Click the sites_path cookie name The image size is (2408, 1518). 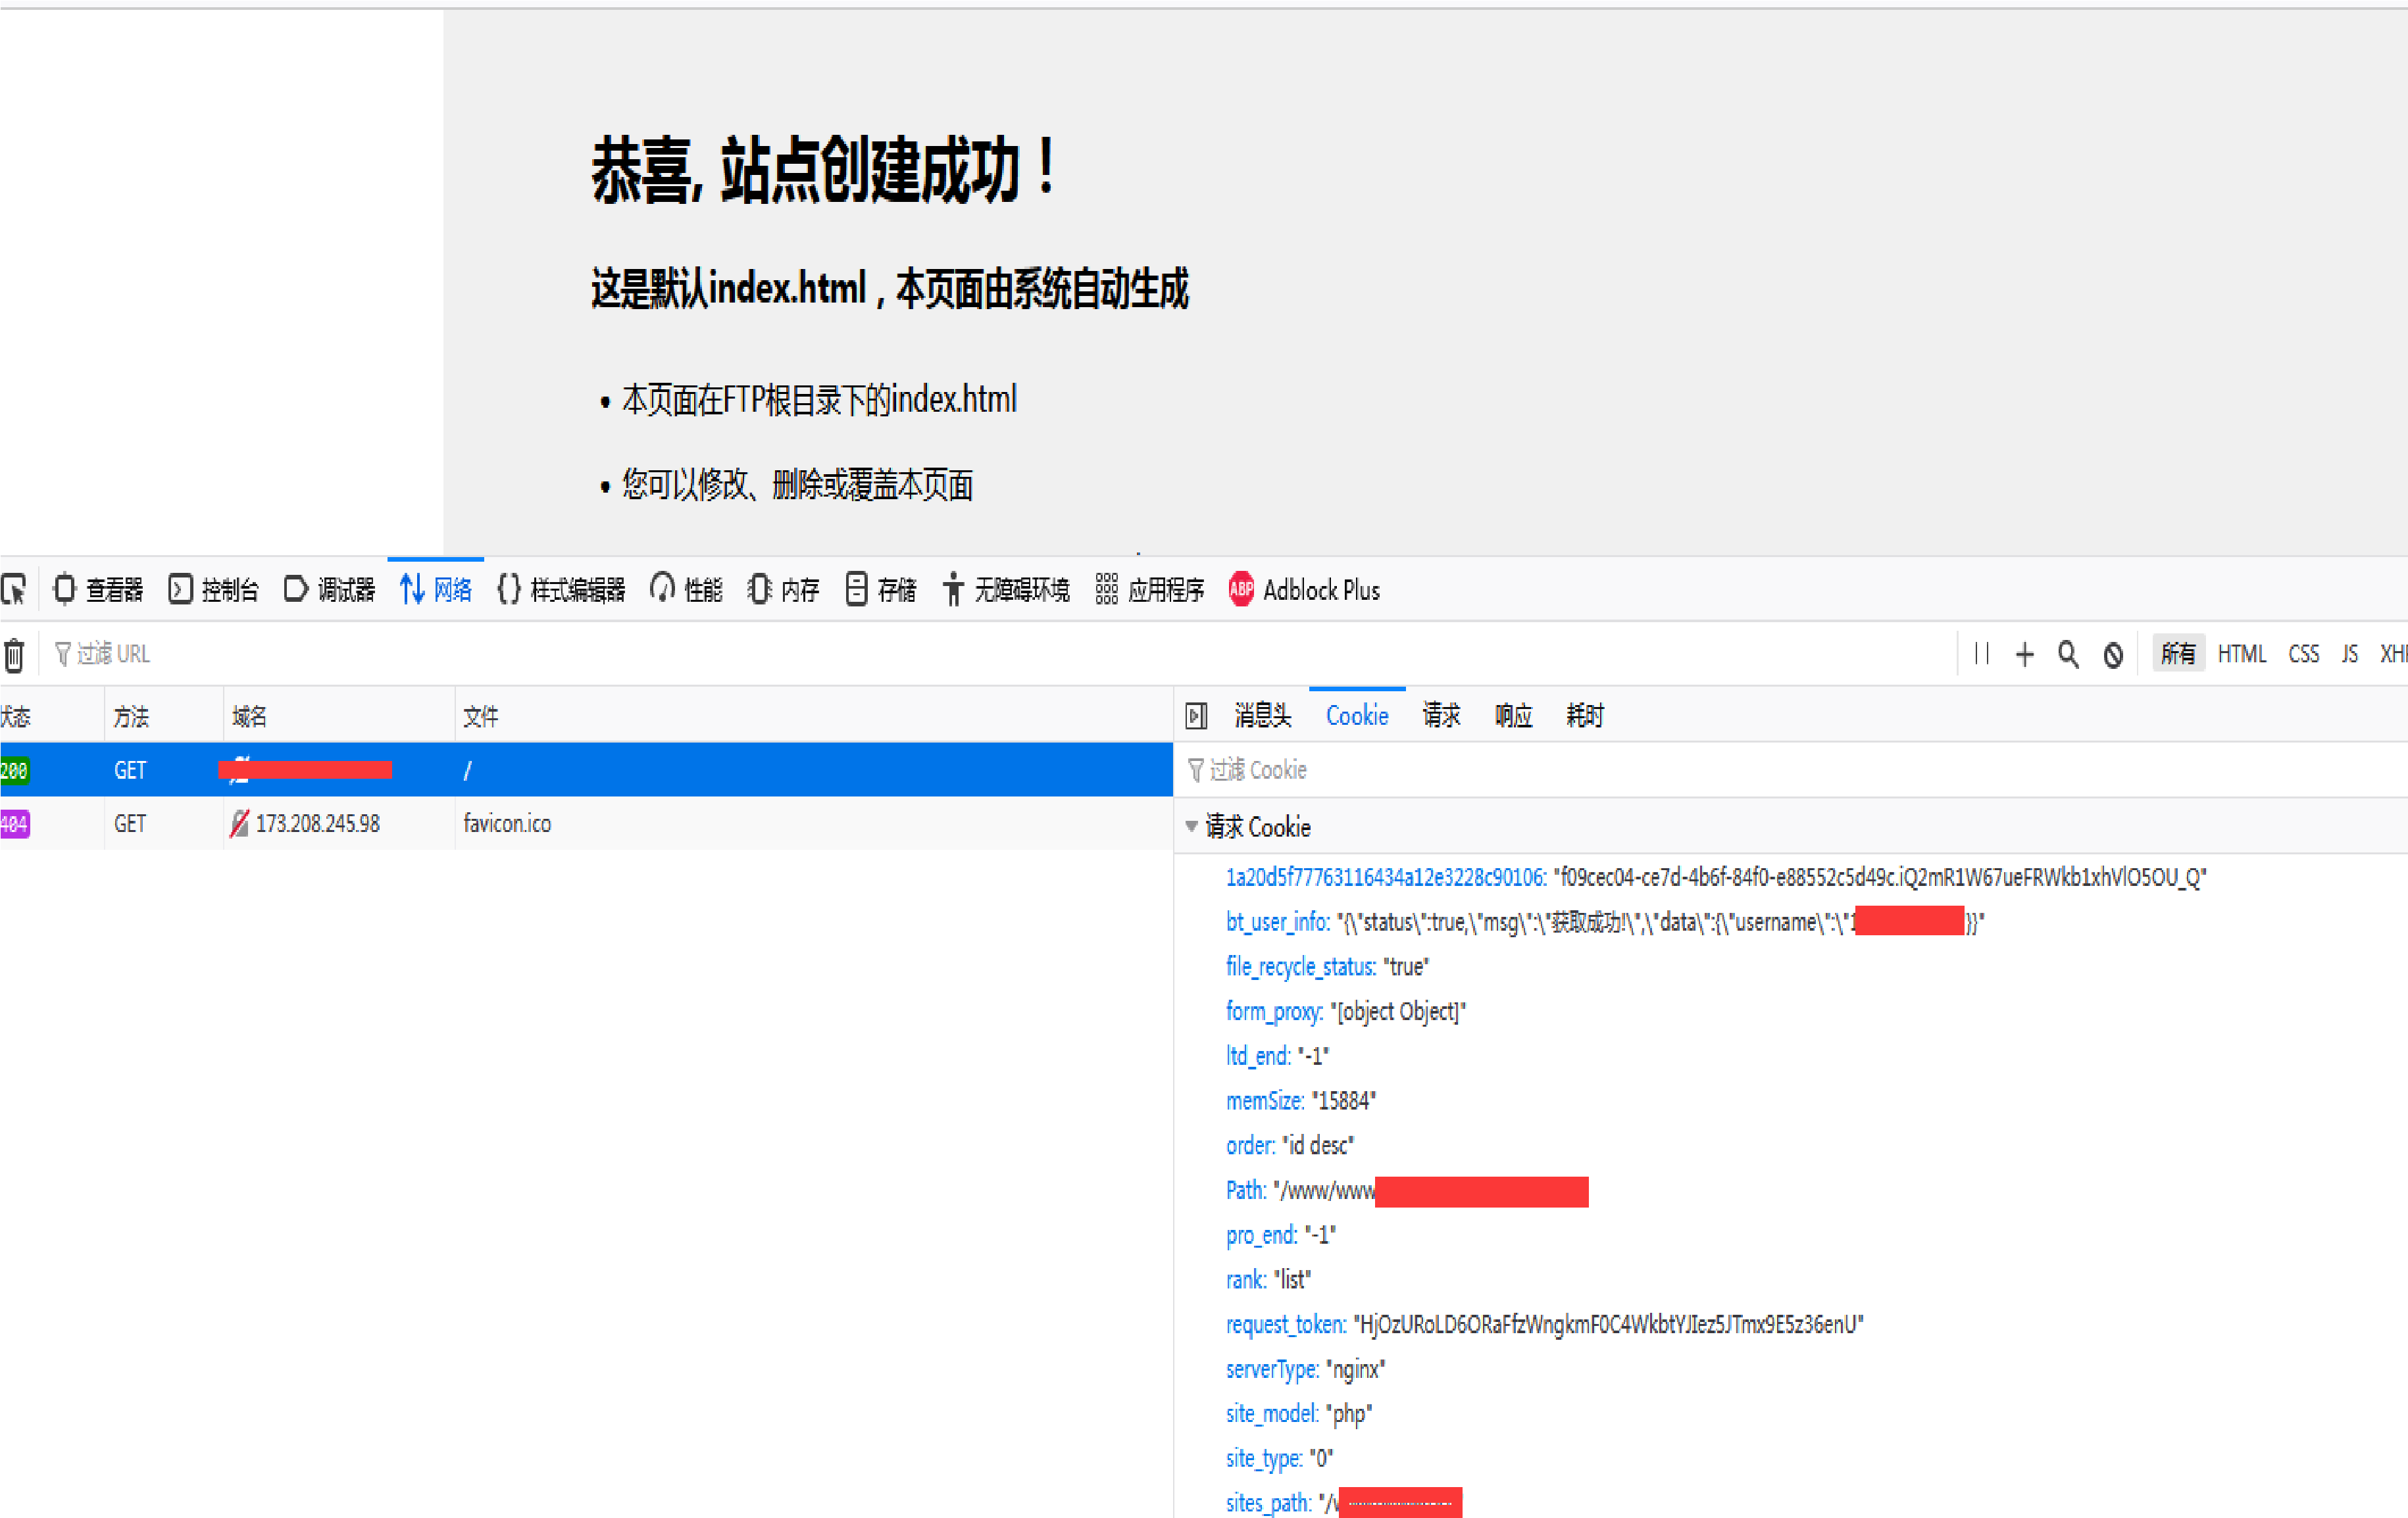tap(1269, 1503)
